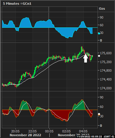This screenshot has width=115, height=138.
Task: Click the diamond marker on bottom oscillator axis
Action: [x=99, y=114]
